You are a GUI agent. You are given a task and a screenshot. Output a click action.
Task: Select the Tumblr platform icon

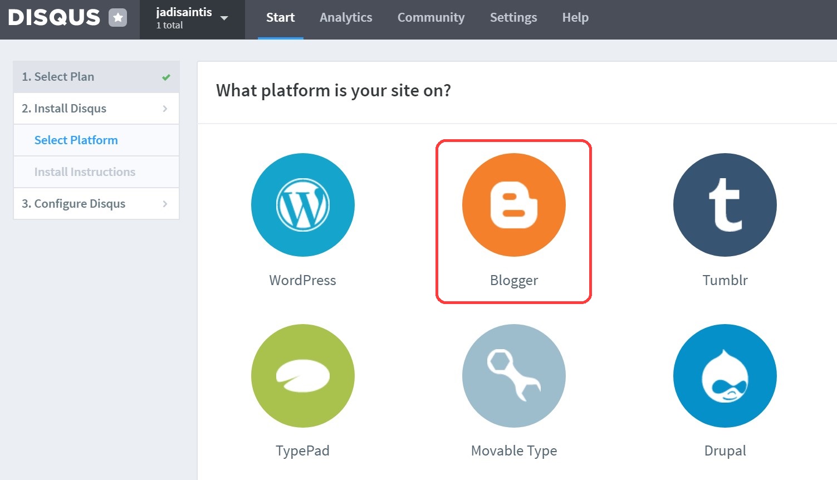(x=724, y=205)
